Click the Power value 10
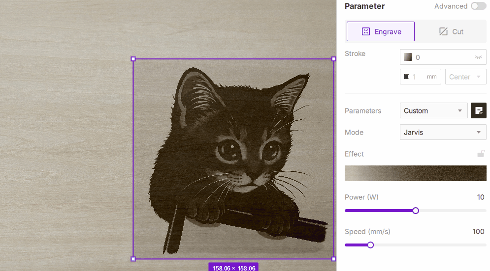 [481, 197]
